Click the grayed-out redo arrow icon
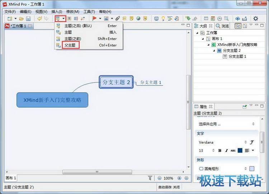 coord(46,18)
